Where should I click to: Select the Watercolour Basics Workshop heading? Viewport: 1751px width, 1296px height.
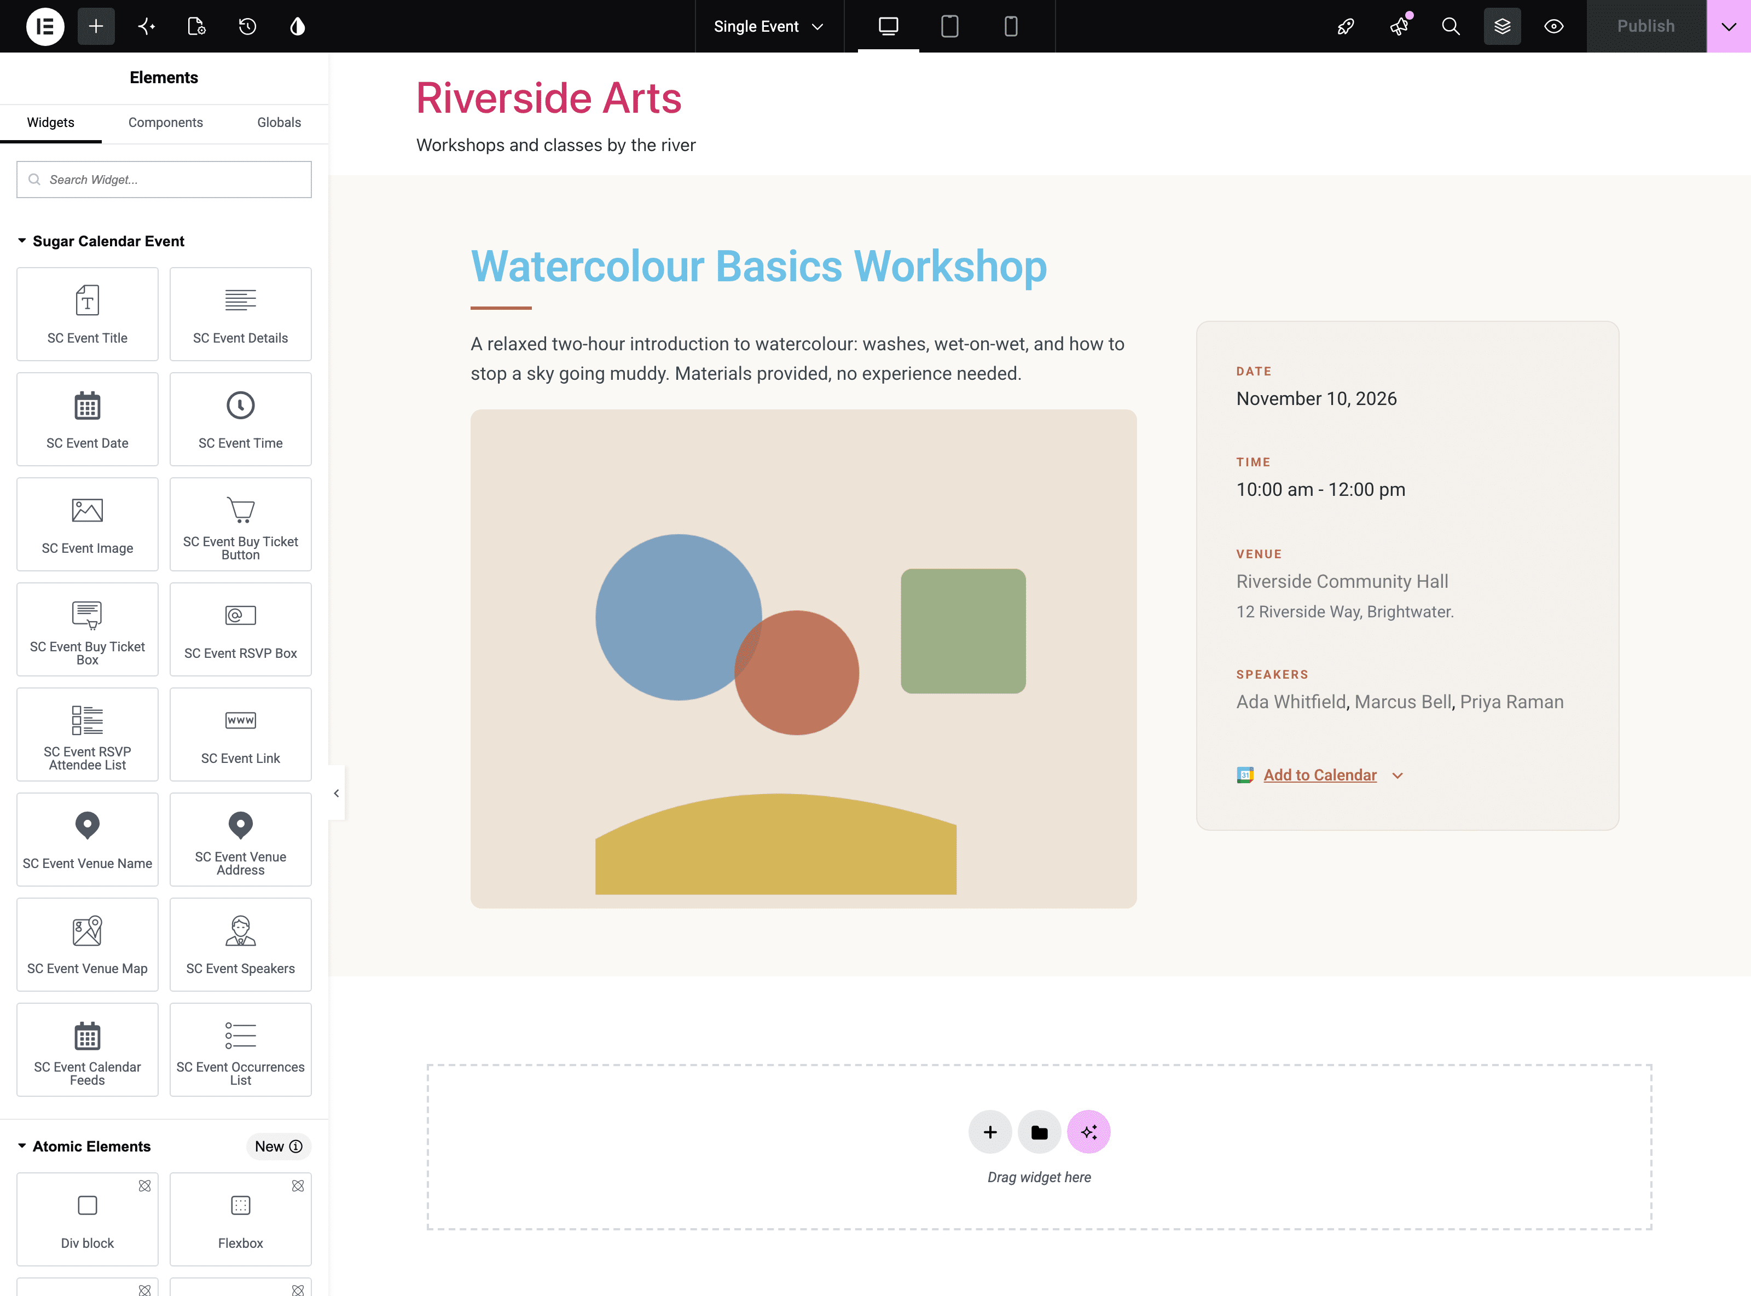(x=759, y=266)
